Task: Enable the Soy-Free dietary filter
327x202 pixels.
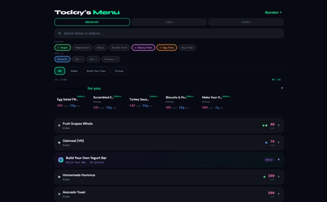Action: point(187,47)
